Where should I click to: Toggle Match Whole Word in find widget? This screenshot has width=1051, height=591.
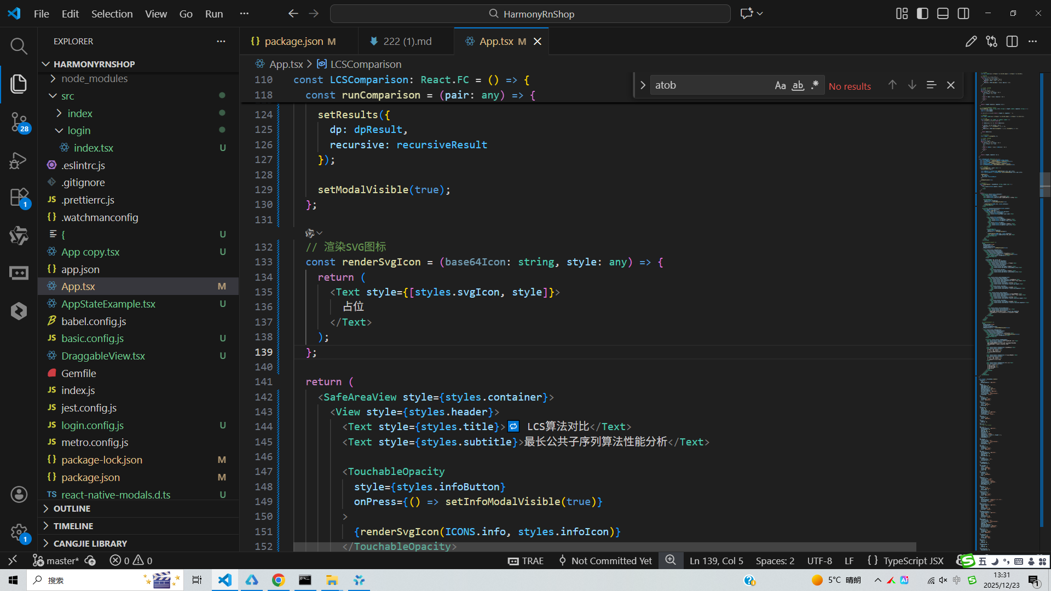[x=798, y=85]
